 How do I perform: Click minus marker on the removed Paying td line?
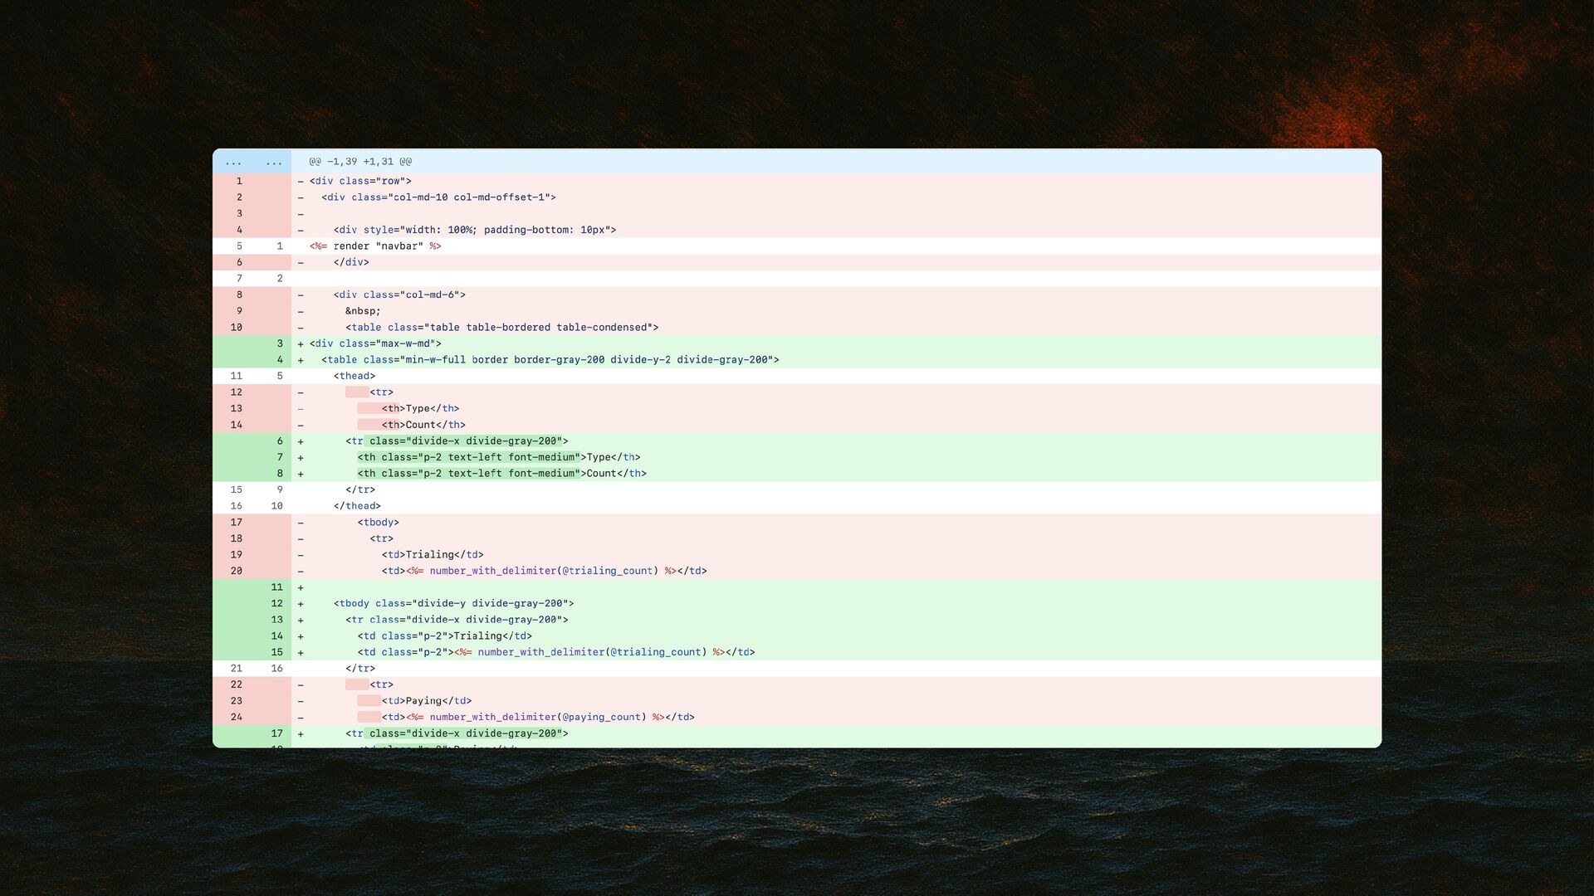(301, 701)
